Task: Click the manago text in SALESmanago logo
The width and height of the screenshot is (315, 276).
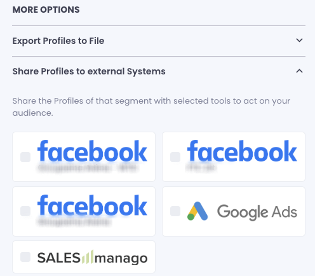Action: point(121,259)
